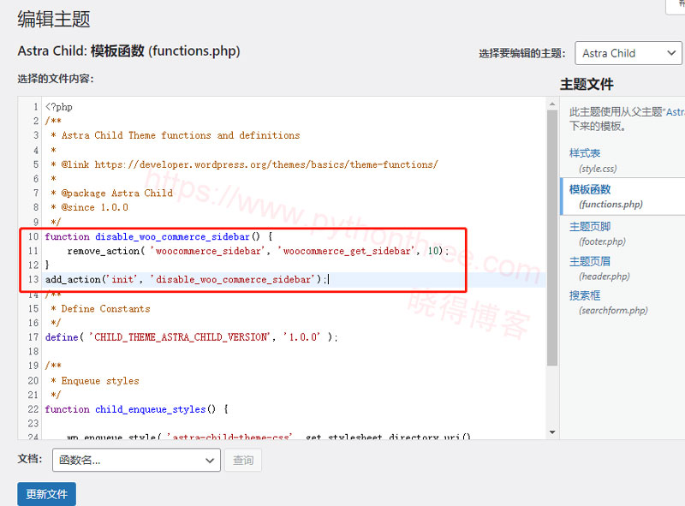This screenshot has height=506, width=685.
Task: Click the 'Astra Child Theme functions and definitions' comment
Action: point(181,135)
